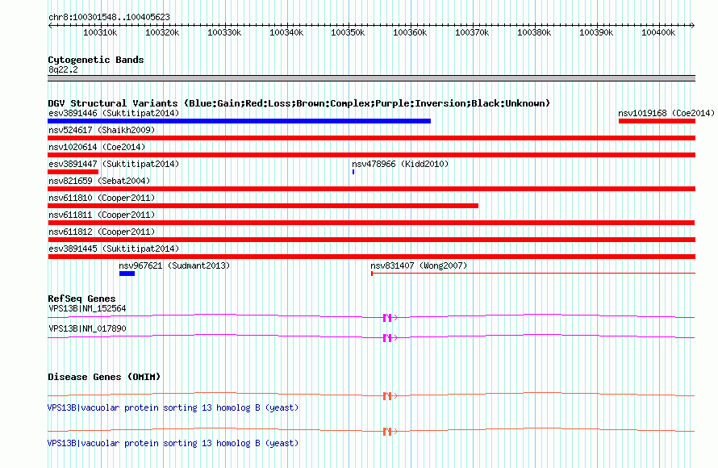718x468 pixels.
Task: Open nsv611812 (Cooper2011) label
Action: point(102,232)
